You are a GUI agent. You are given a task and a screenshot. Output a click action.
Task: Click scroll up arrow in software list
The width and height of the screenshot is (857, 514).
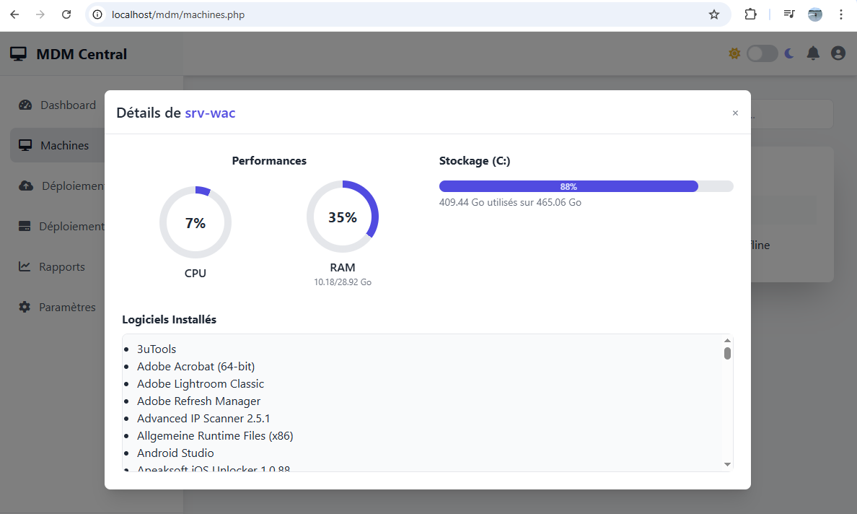coord(727,341)
